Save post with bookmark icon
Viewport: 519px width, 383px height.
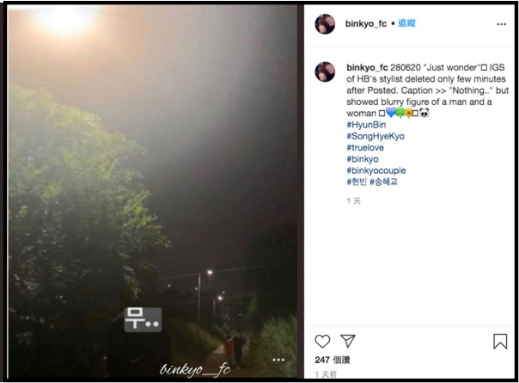point(500,341)
